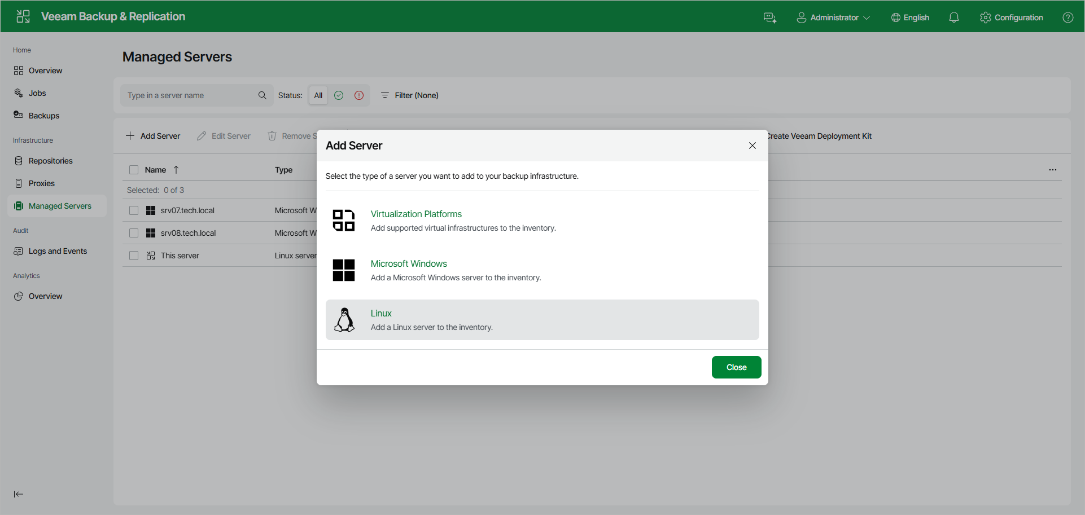
Task: Open Backups in the sidebar
Action: (x=44, y=116)
